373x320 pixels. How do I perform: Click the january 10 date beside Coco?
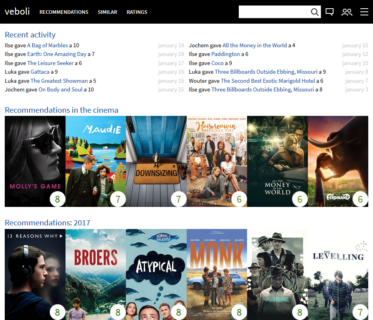point(355,63)
